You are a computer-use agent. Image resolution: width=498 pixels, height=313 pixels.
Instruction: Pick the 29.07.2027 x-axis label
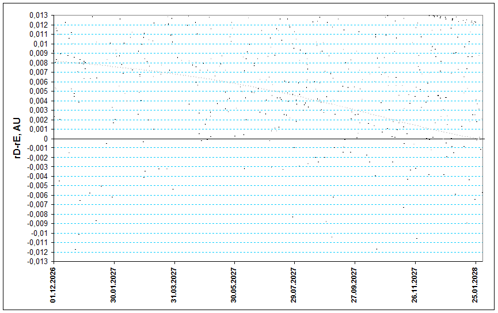tap(295, 285)
